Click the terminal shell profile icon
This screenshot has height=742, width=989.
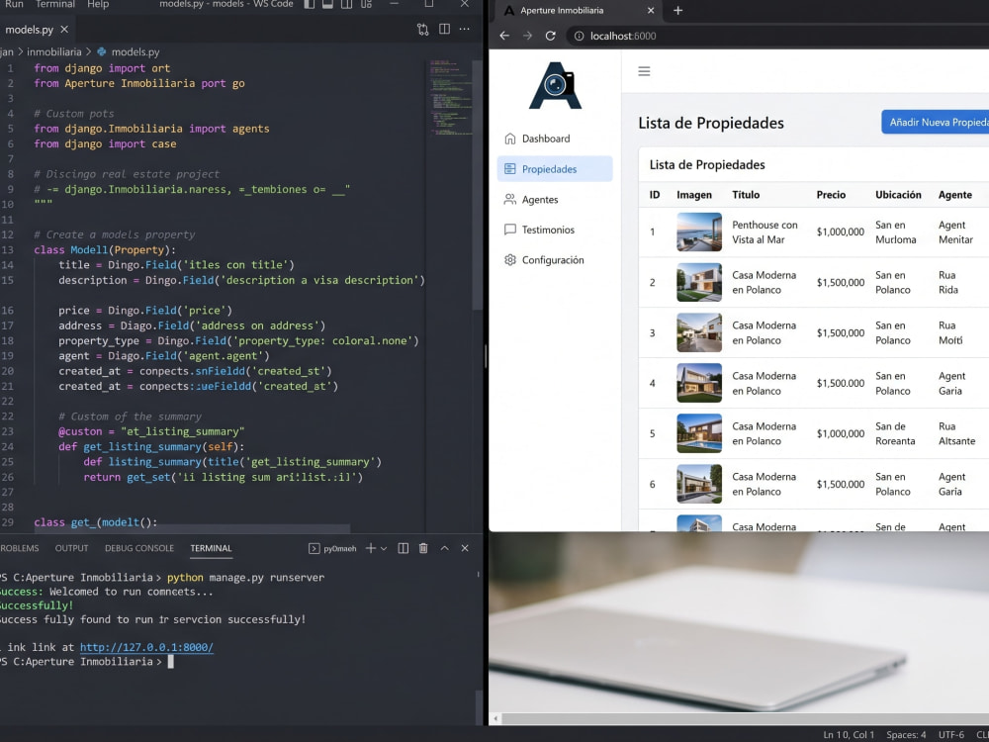pos(314,548)
